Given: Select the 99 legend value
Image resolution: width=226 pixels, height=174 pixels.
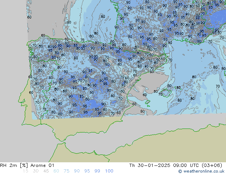Looking at the screenshot, I should click(x=97, y=171).
